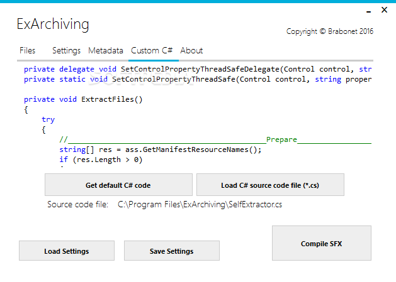
Task: Minimize the ExArchiving window
Action: (369, 11)
